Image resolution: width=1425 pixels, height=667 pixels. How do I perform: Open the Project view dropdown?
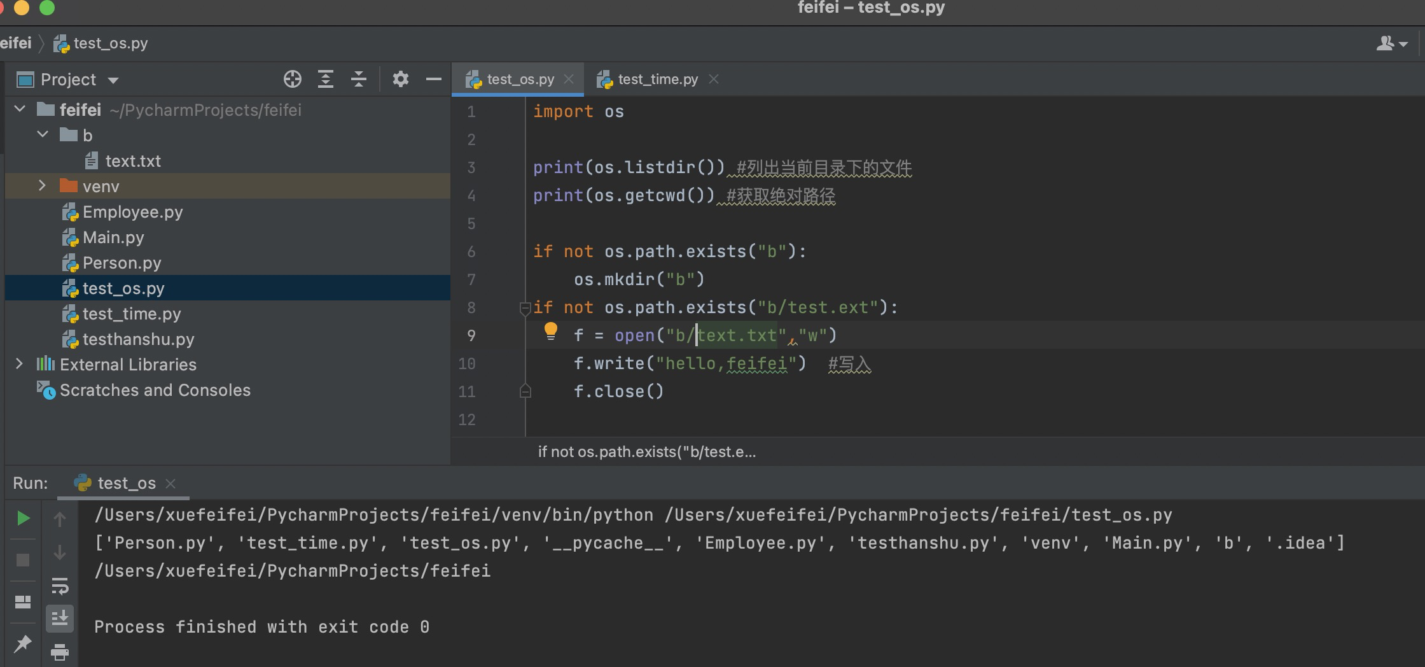[x=114, y=80]
